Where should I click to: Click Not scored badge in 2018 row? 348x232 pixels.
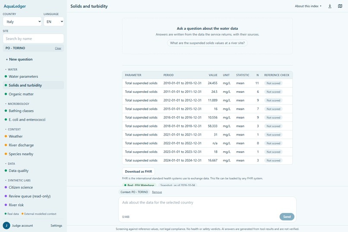click(x=273, y=126)
